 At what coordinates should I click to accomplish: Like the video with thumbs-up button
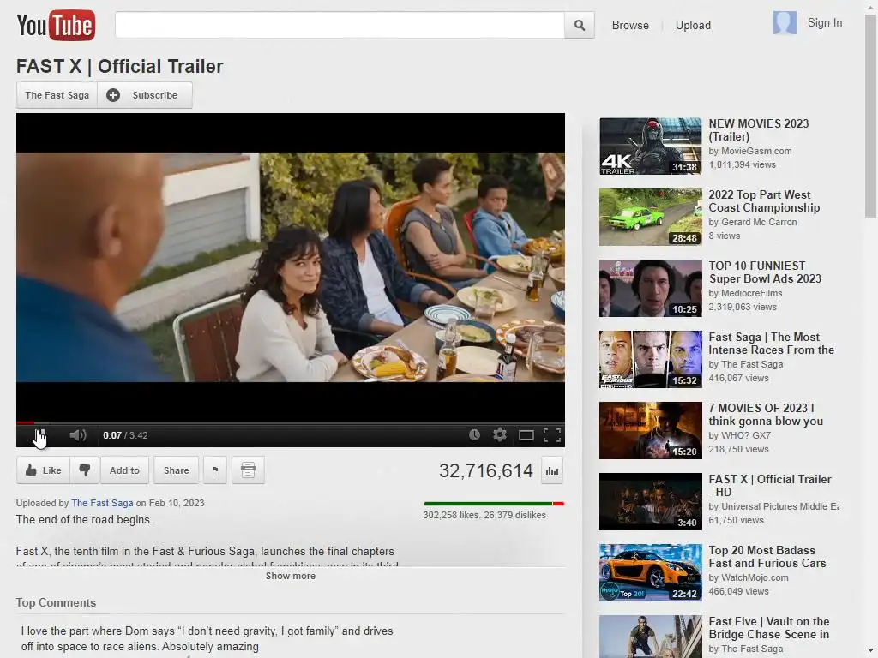43,470
